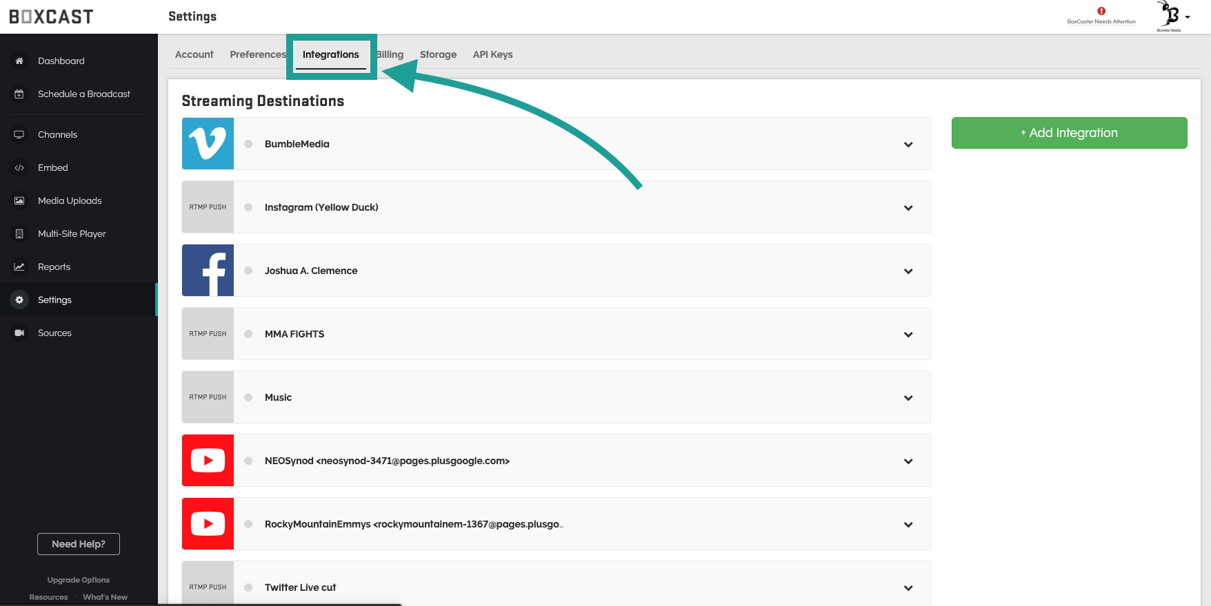The width and height of the screenshot is (1211, 606).
Task: Click the Reports chart icon in sidebar
Action: tap(19, 267)
